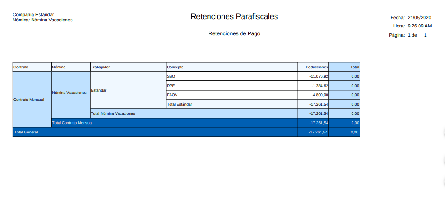Select the "0,00" total in Total Estándar row
This screenshot has height=200, width=445.
click(x=345, y=104)
